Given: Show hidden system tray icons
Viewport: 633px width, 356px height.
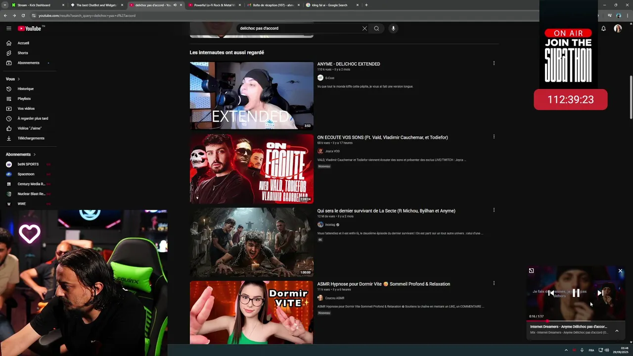Looking at the screenshot, I should pos(566,350).
